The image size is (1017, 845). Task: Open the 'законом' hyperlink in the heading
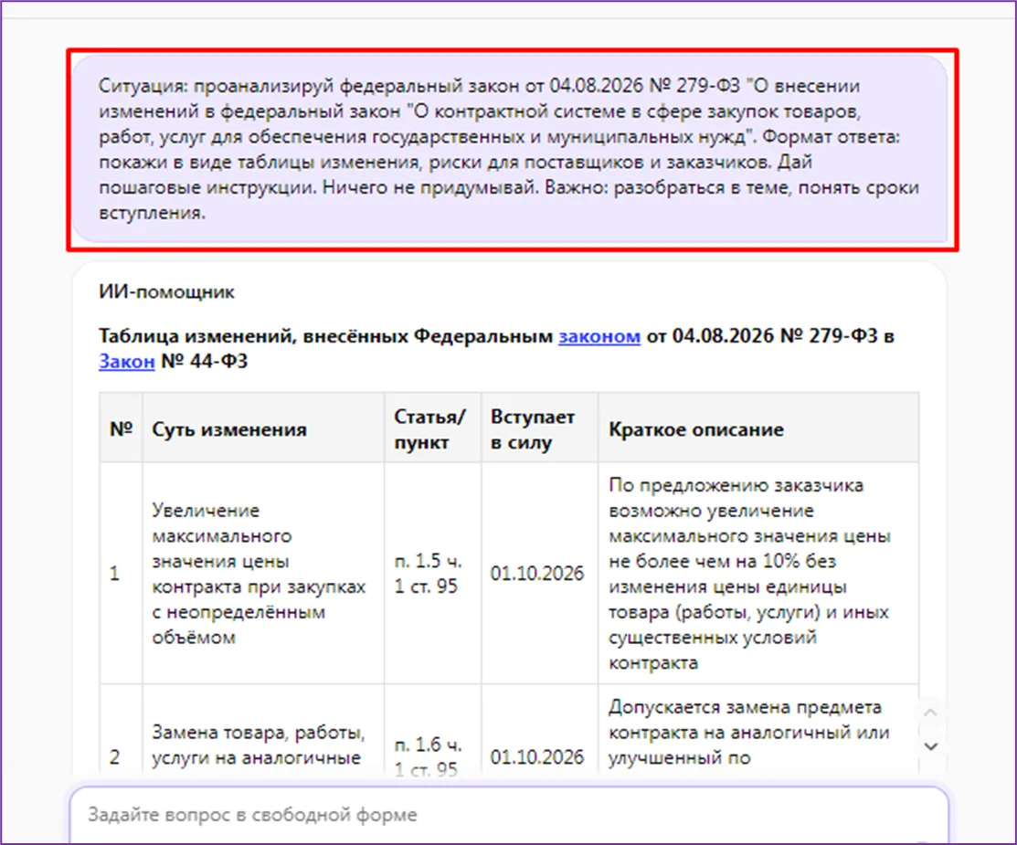coord(599,336)
